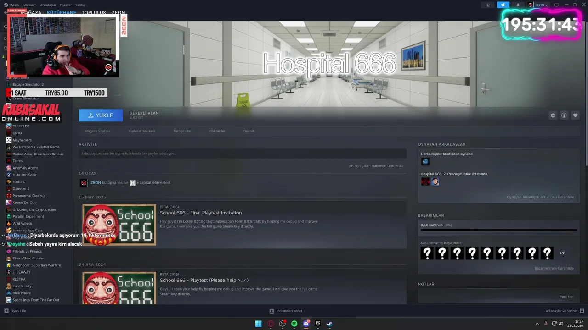Select Unboxing the Cryptic Killer
The height and width of the screenshot is (330, 588).
[x=34, y=209]
